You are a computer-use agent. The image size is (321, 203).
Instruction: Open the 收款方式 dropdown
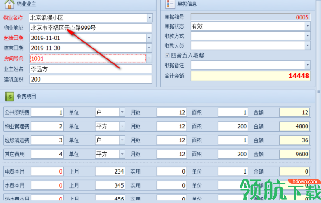point(307,36)
